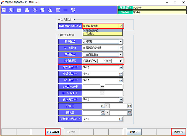Viewport: 188px width, 136px height.
Task: Click F9 終了 to exit
Action: coord(134,132)
